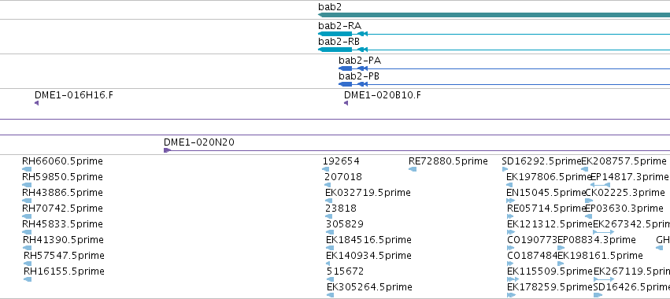
Task: Open the EK032719.5prime EST label
Action: 368,193
